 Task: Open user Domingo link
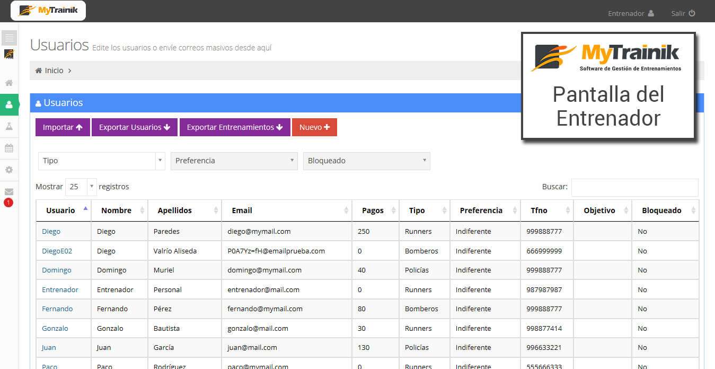pyautogui.click(x=56, y=270)
